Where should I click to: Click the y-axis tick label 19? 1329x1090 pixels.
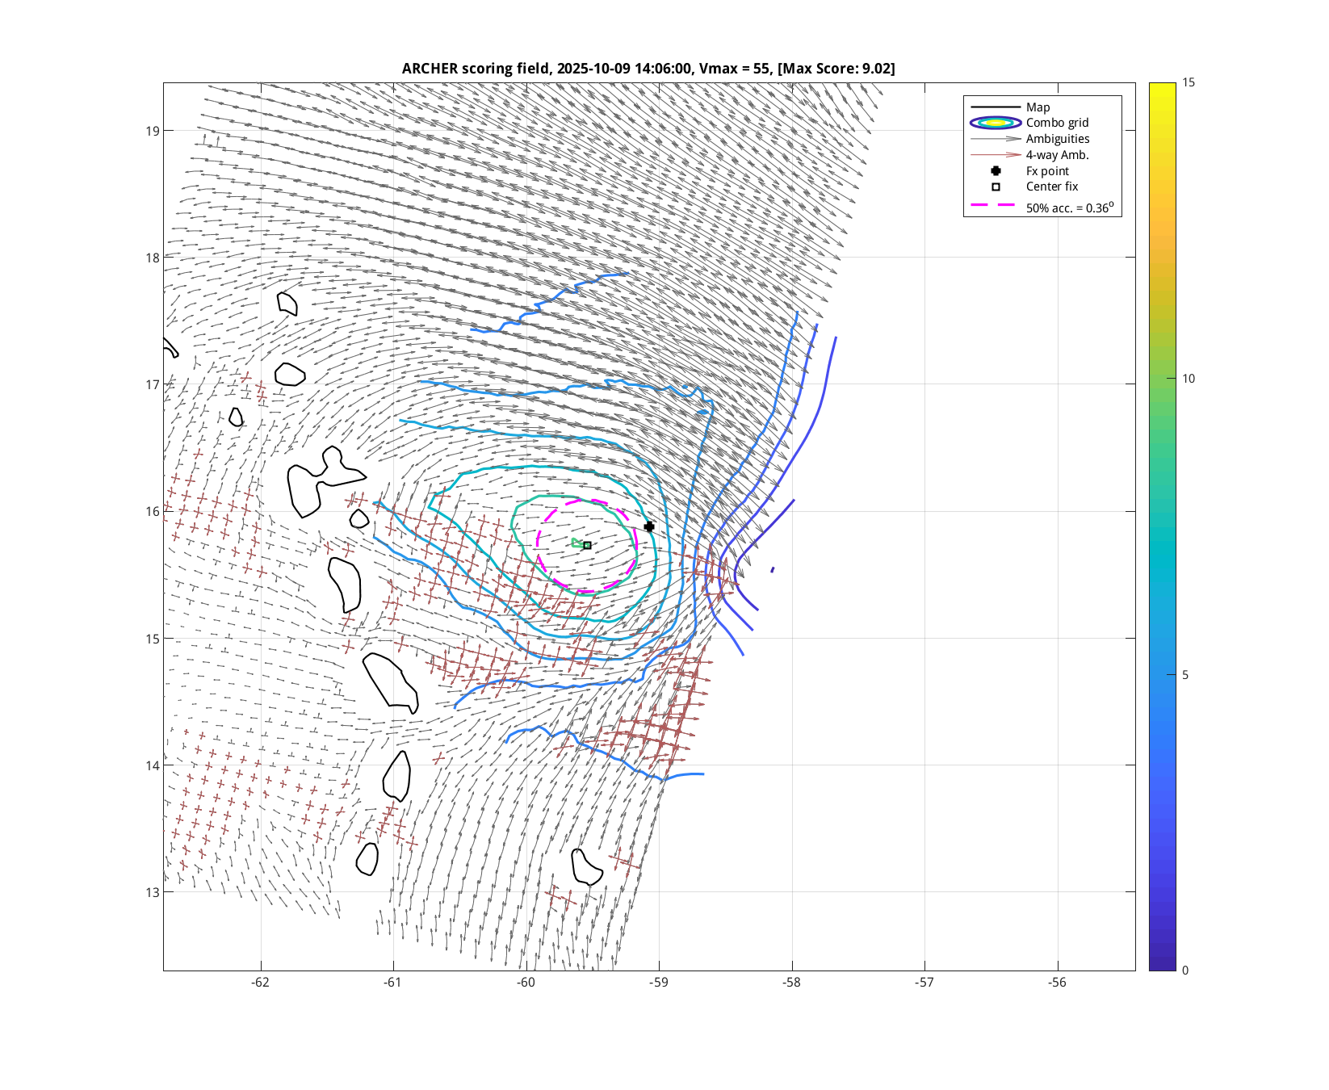tap(153, 131)
